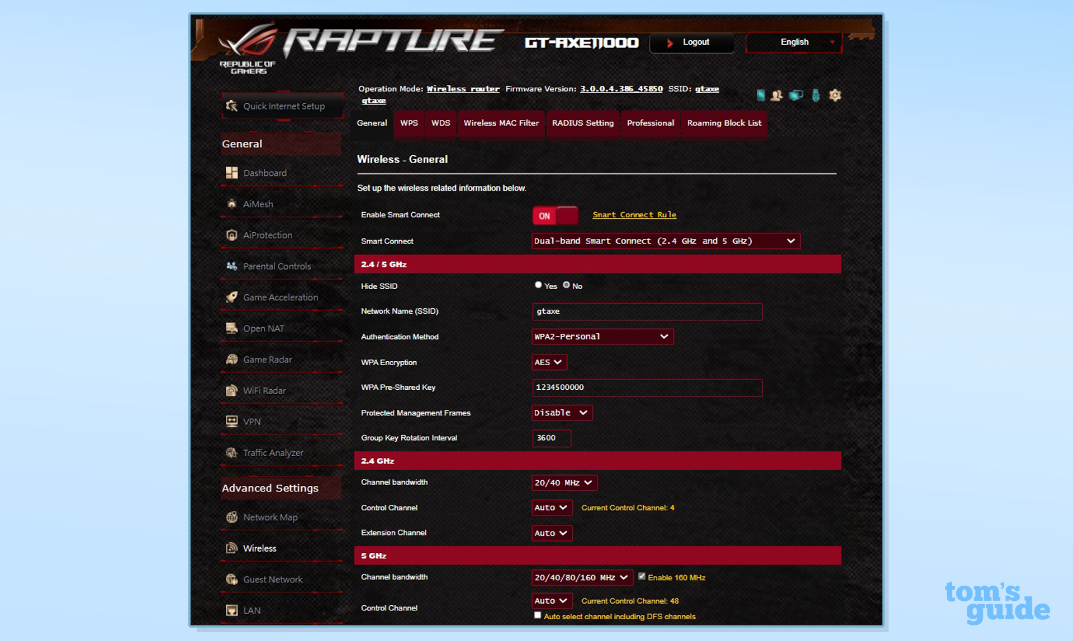Click the Game Acceleration rocket icon
The width and height of the screenshot is (1073, 641).
[231, 297]
